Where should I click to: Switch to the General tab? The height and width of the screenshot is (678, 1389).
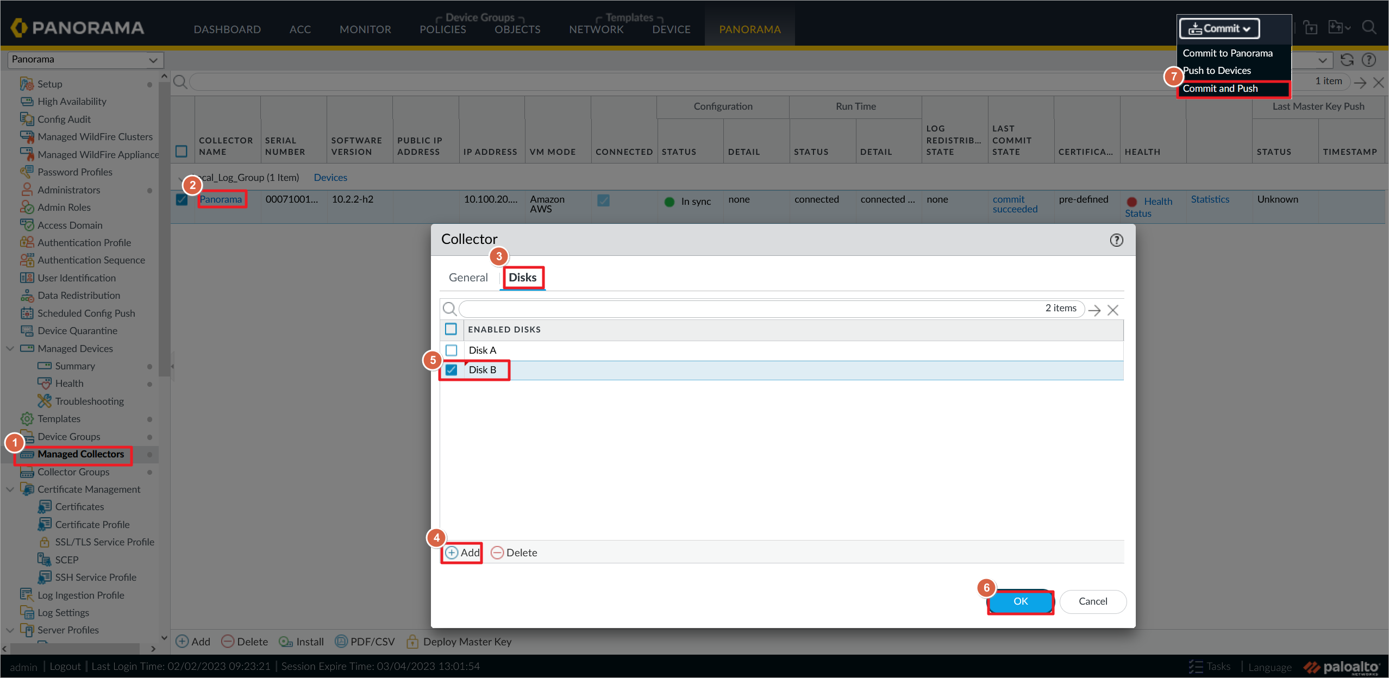click(x=468, y=278)
